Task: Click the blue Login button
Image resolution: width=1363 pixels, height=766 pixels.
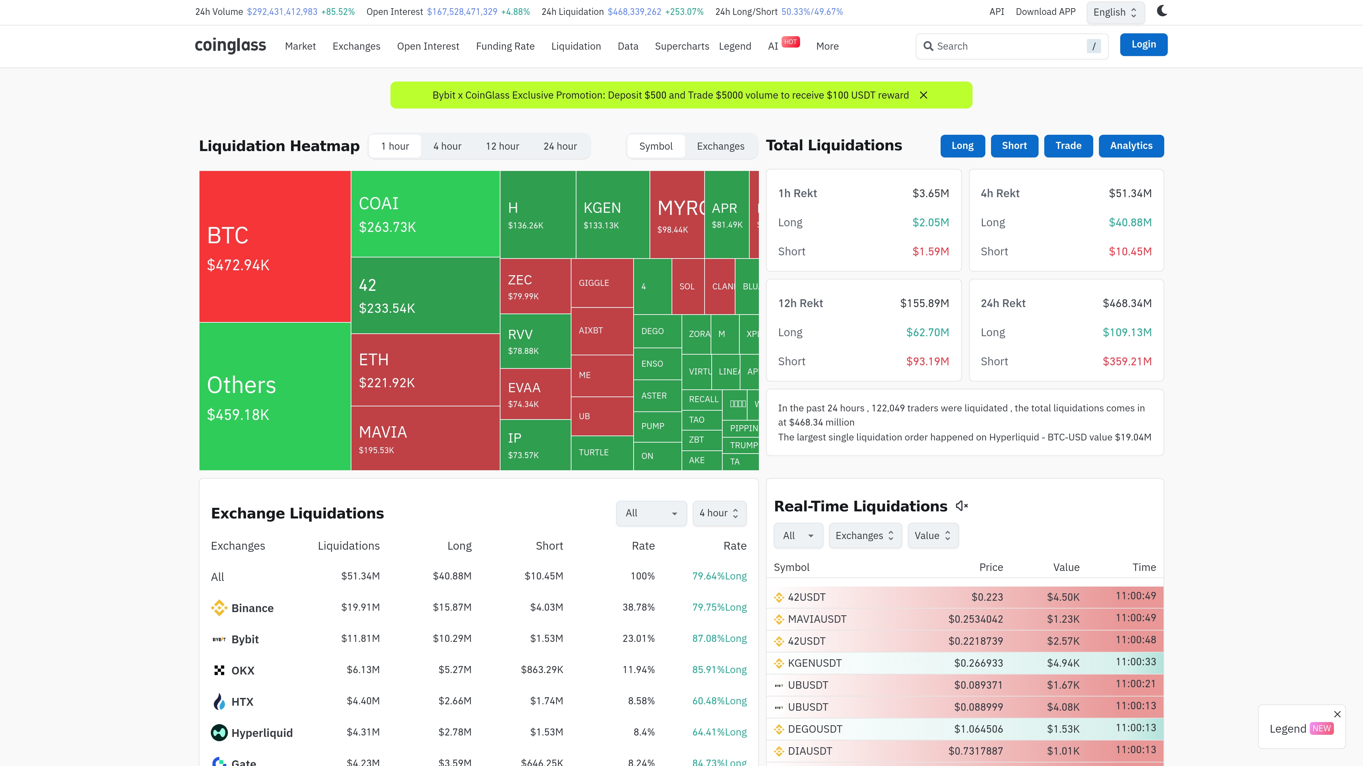Action: point(1143,44)
